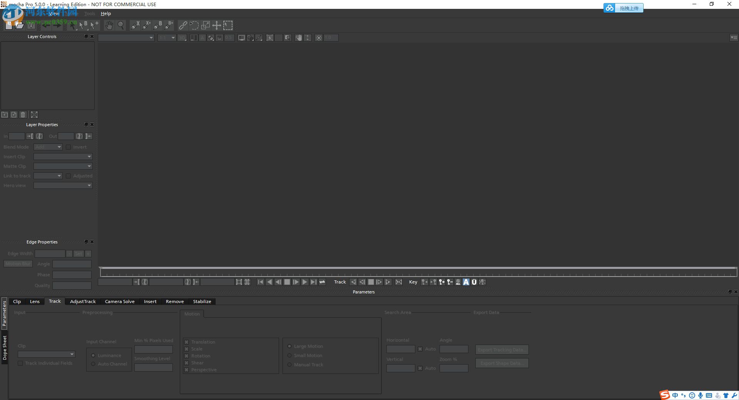Open a project with the Open icon
This screenshot has width=739, height=400.
click(x=19, y=25)
